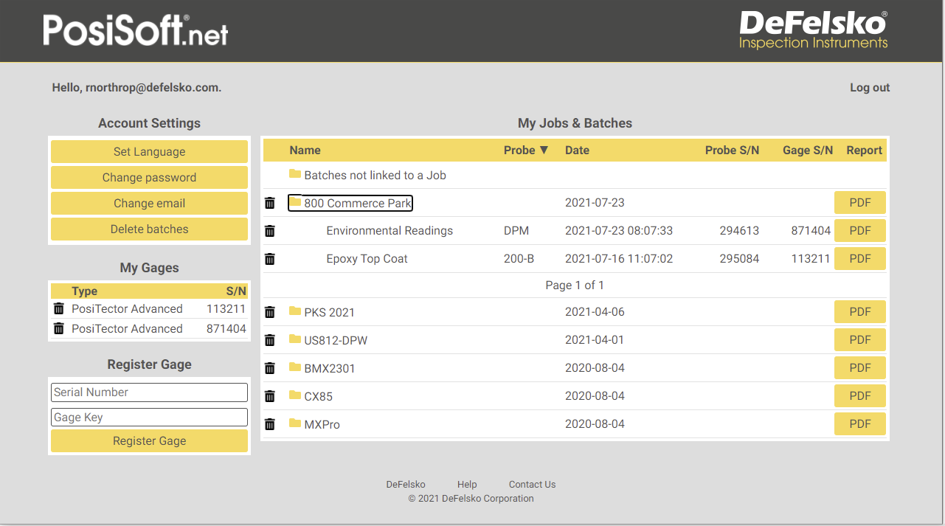Select PosiTector Advanced gage 113211 row
945x526 pixels.
coord(149,308)
